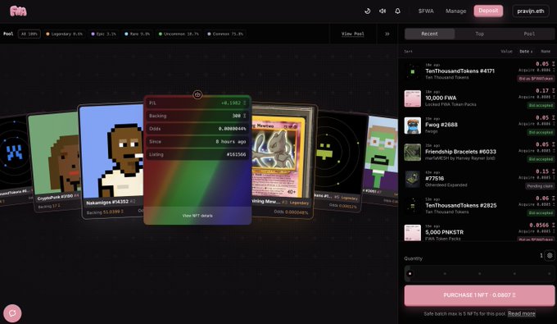Sort the list by Name

tap(546, 51)
